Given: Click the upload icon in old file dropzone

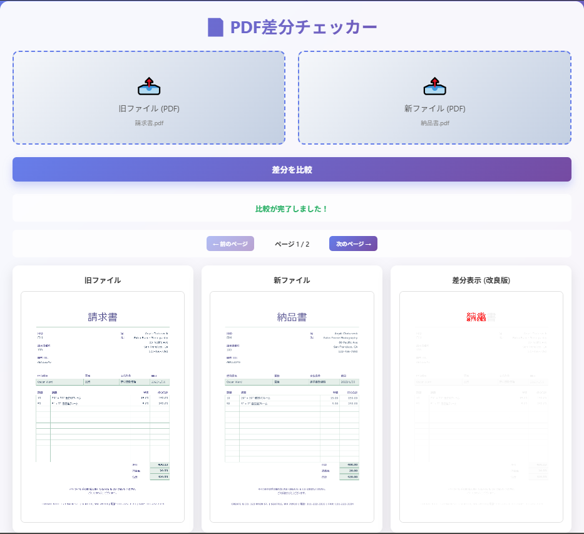Looking at the screenshot, I should [149, 86].
